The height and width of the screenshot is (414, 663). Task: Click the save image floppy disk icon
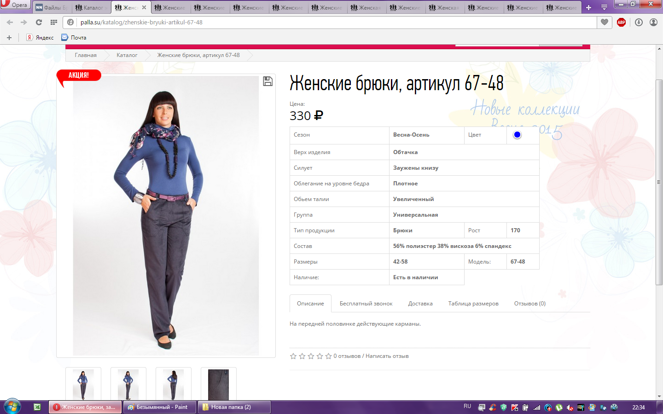(268, 81)
